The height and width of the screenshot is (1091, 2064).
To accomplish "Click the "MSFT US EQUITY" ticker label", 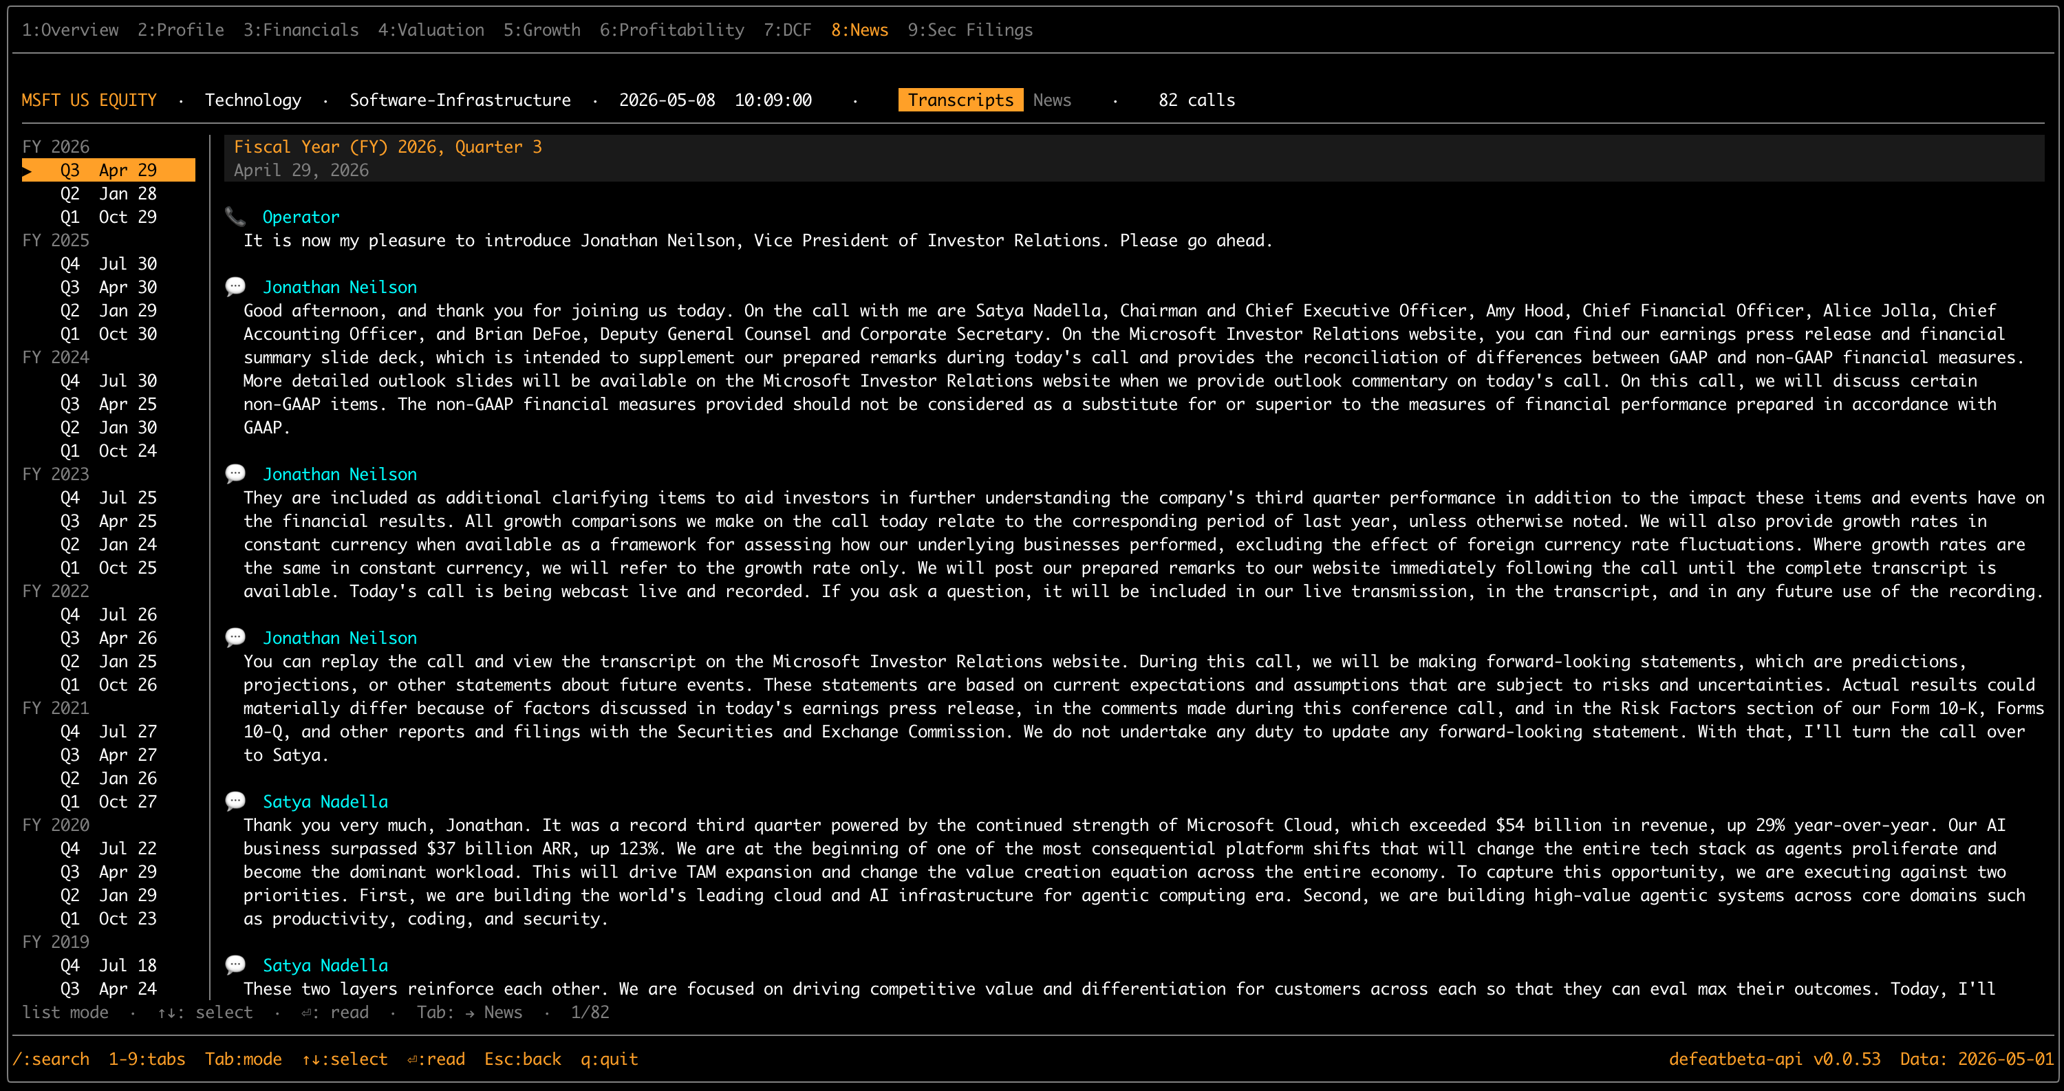I will tap(89, 100).
